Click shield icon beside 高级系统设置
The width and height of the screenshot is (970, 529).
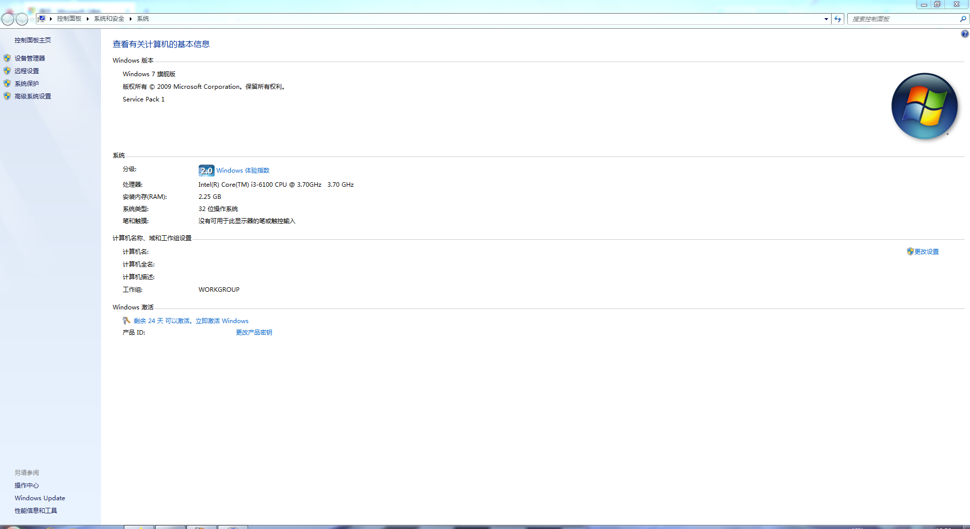7,96
